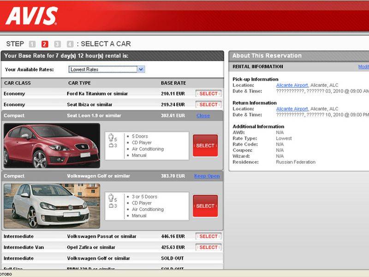Click the 5 Doors feature of Seat Leon
Image resolution: width=369 pixels, height=277 pixels.
[x=140, y=136]
